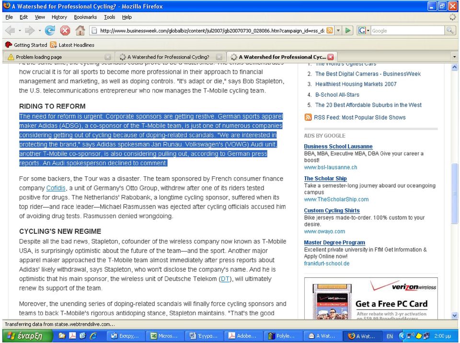Click the Google search box
This screenshot has width=460, height=343.
point(408,31)
